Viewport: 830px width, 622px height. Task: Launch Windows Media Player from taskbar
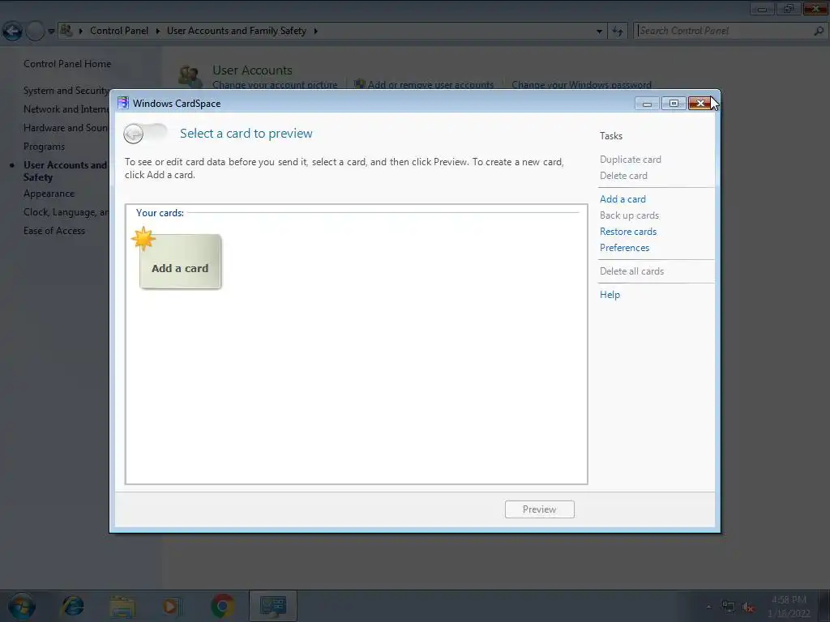point(171,606)
